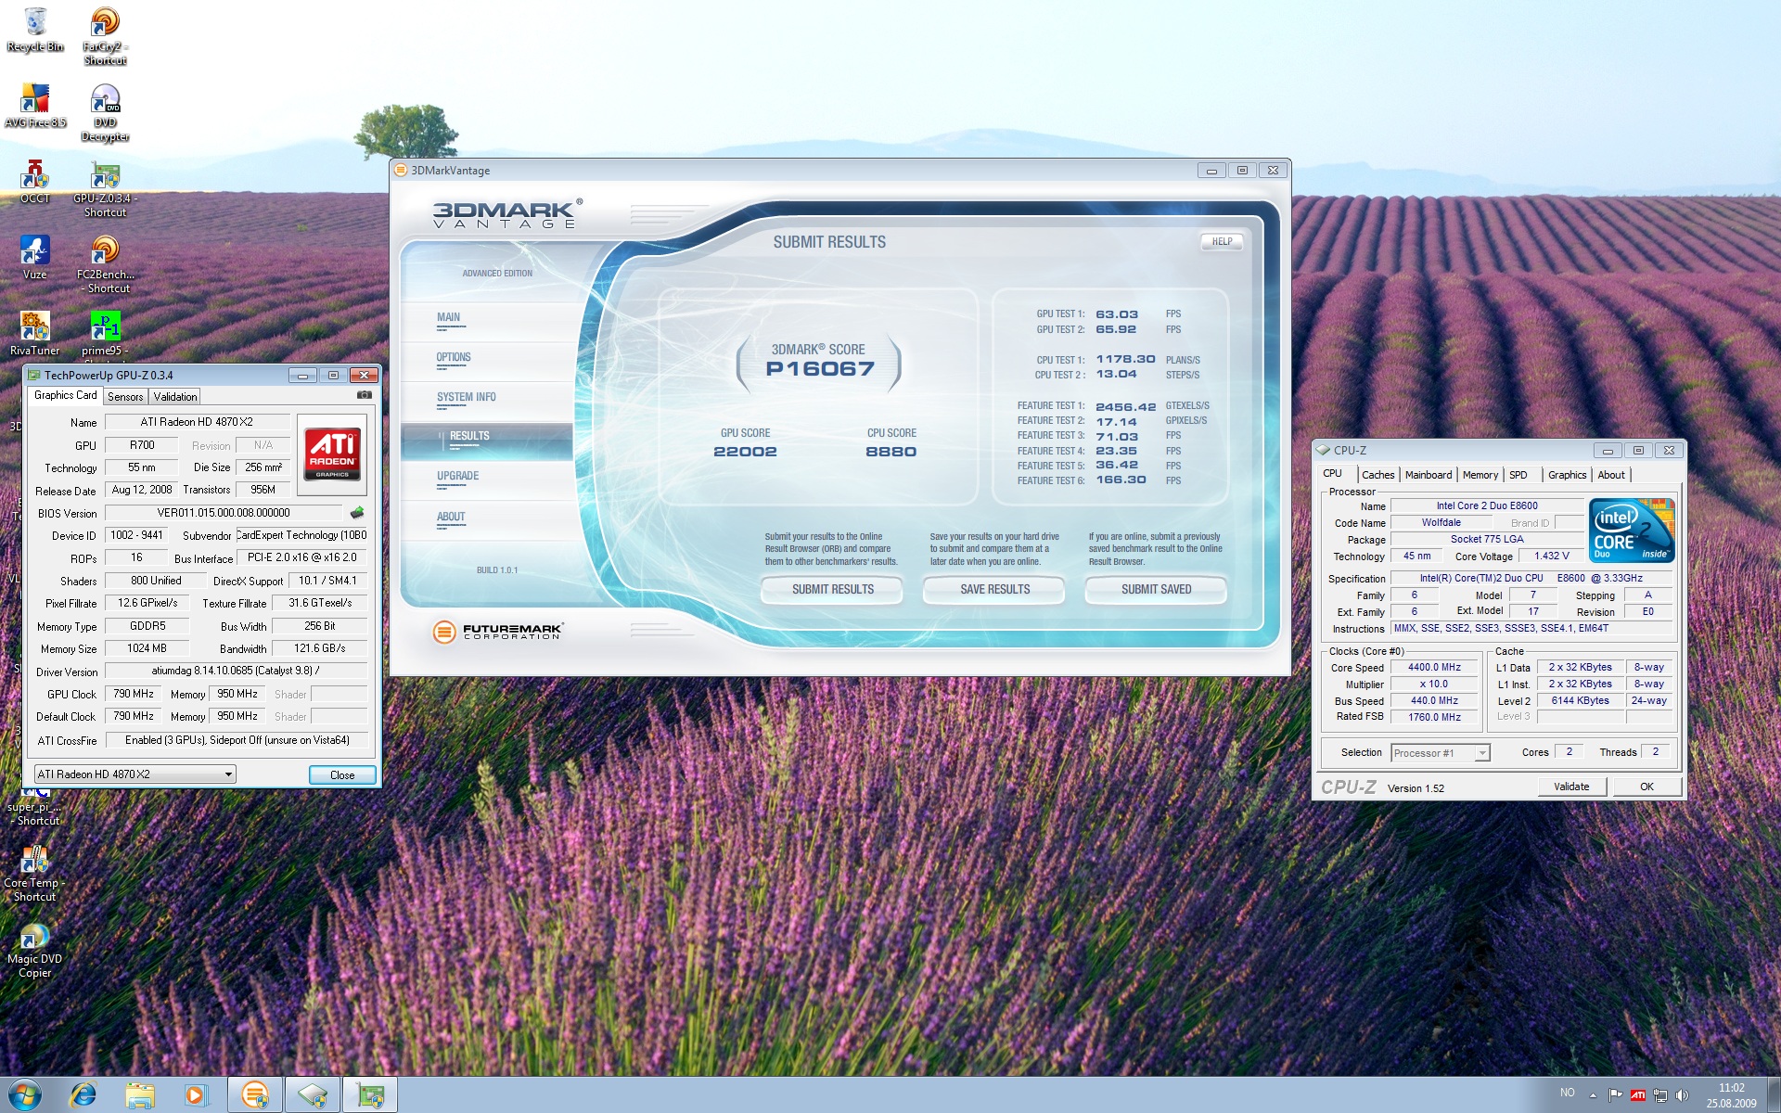Click the GPU-Z screenshot camera icon
1781x1113 pixels.
click(x=365, y=395)
